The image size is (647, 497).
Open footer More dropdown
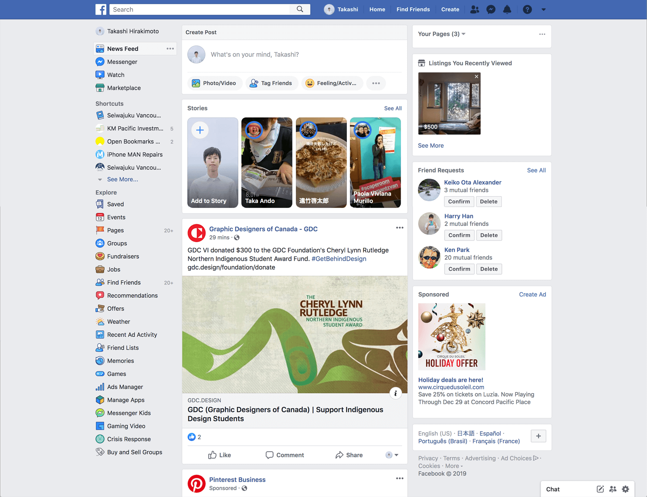coord(454,466)
